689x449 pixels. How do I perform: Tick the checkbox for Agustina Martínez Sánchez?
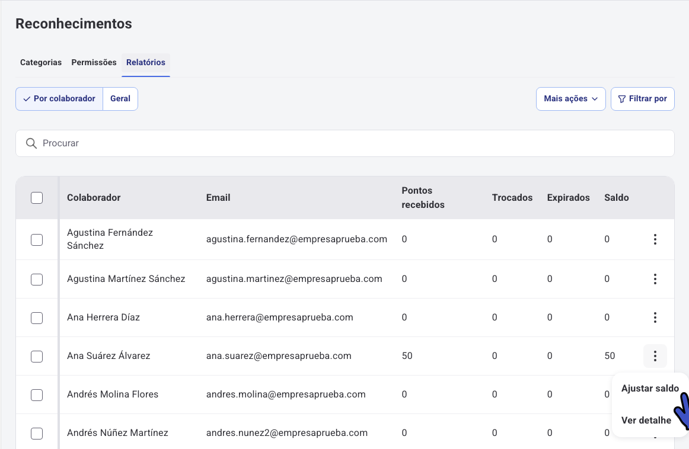point(37,279)
